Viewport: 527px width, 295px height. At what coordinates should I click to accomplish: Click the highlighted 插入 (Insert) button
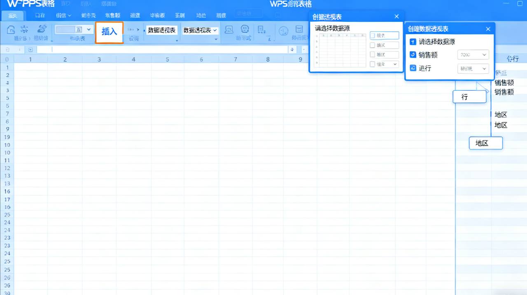click(109, 32)
